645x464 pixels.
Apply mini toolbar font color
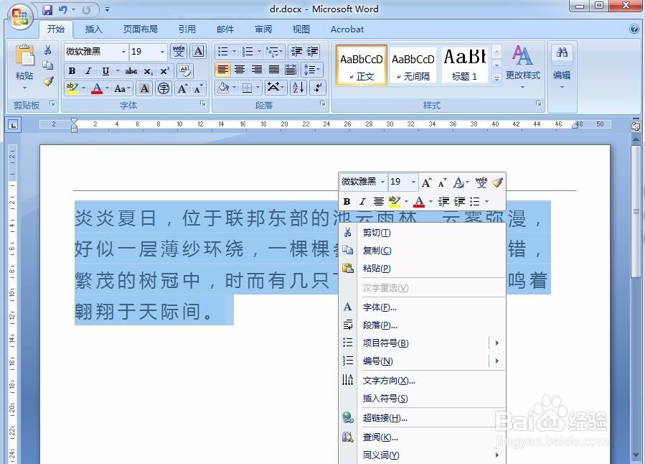[419, 201]
